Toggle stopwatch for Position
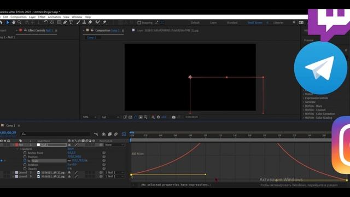The width and height of the screenshot is (350, 197). [x=25, y=157]
